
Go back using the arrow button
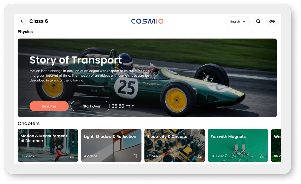pos(22,21)
